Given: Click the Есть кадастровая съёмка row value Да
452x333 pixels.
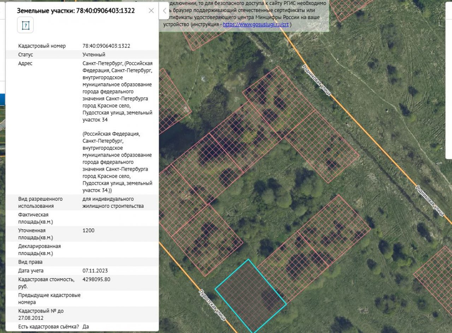Looking at the screenshot, I should [86, 327].
